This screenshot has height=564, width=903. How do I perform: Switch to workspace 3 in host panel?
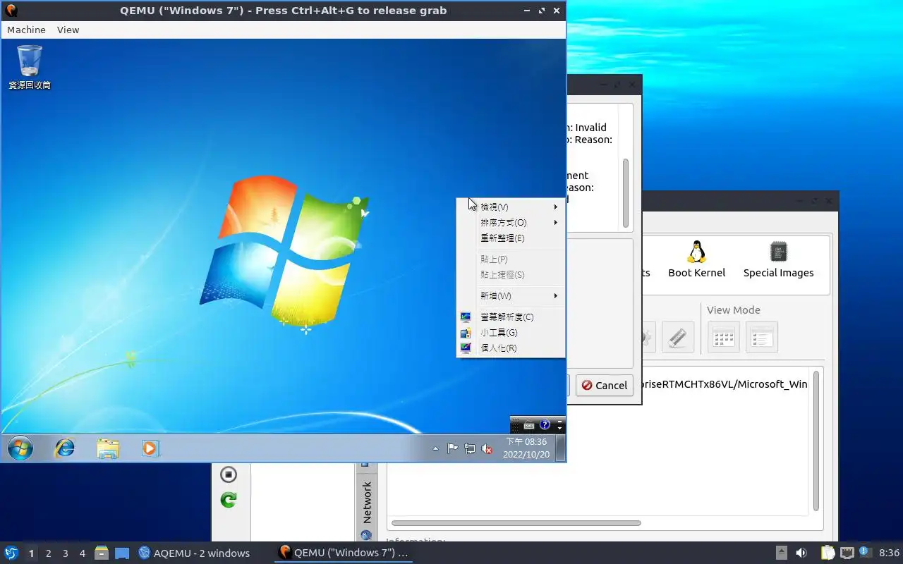pos(65,553)
